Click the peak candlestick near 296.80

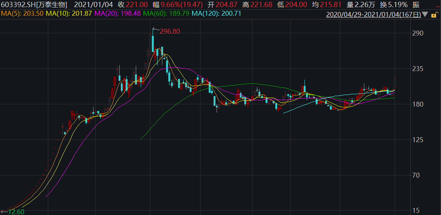click(152, 43)
